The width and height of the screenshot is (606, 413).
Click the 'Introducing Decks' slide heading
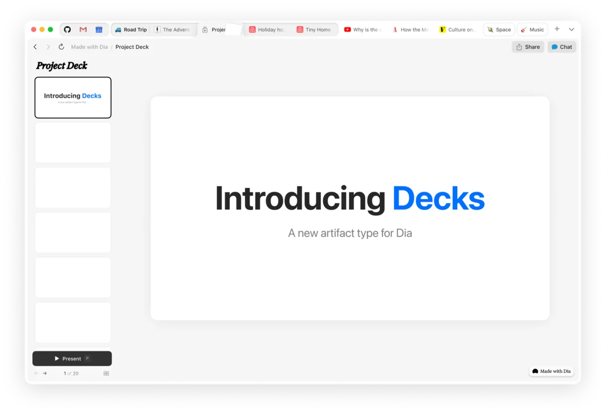350,199
